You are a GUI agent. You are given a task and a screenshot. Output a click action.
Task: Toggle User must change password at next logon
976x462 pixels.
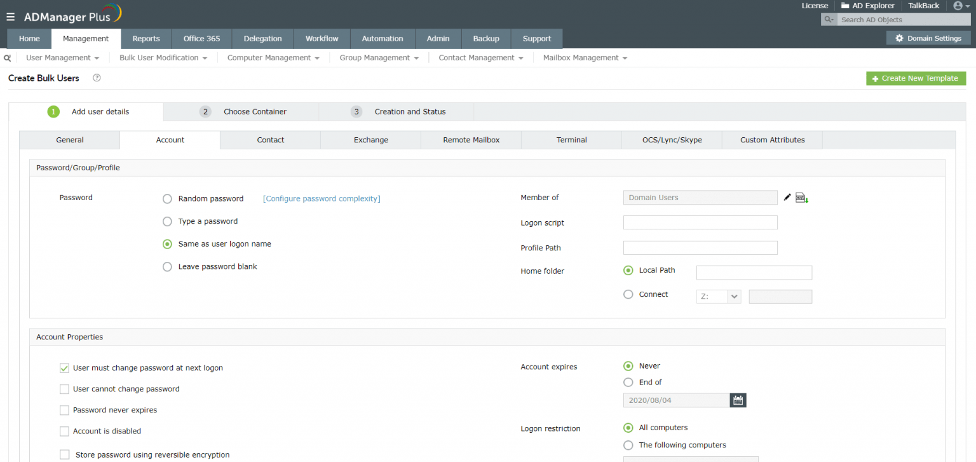64,368
